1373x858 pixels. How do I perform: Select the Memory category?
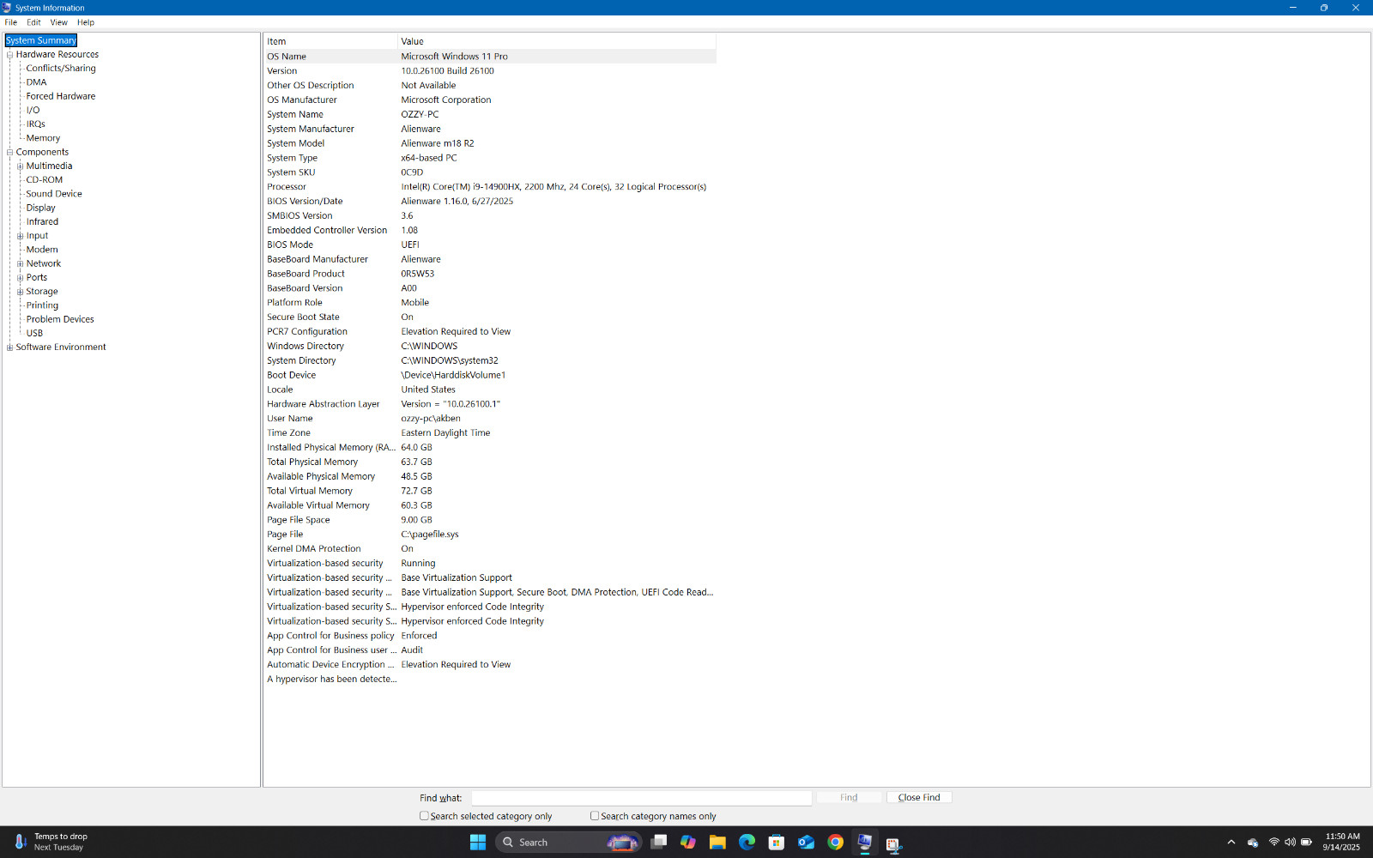[x=43, y=138]
